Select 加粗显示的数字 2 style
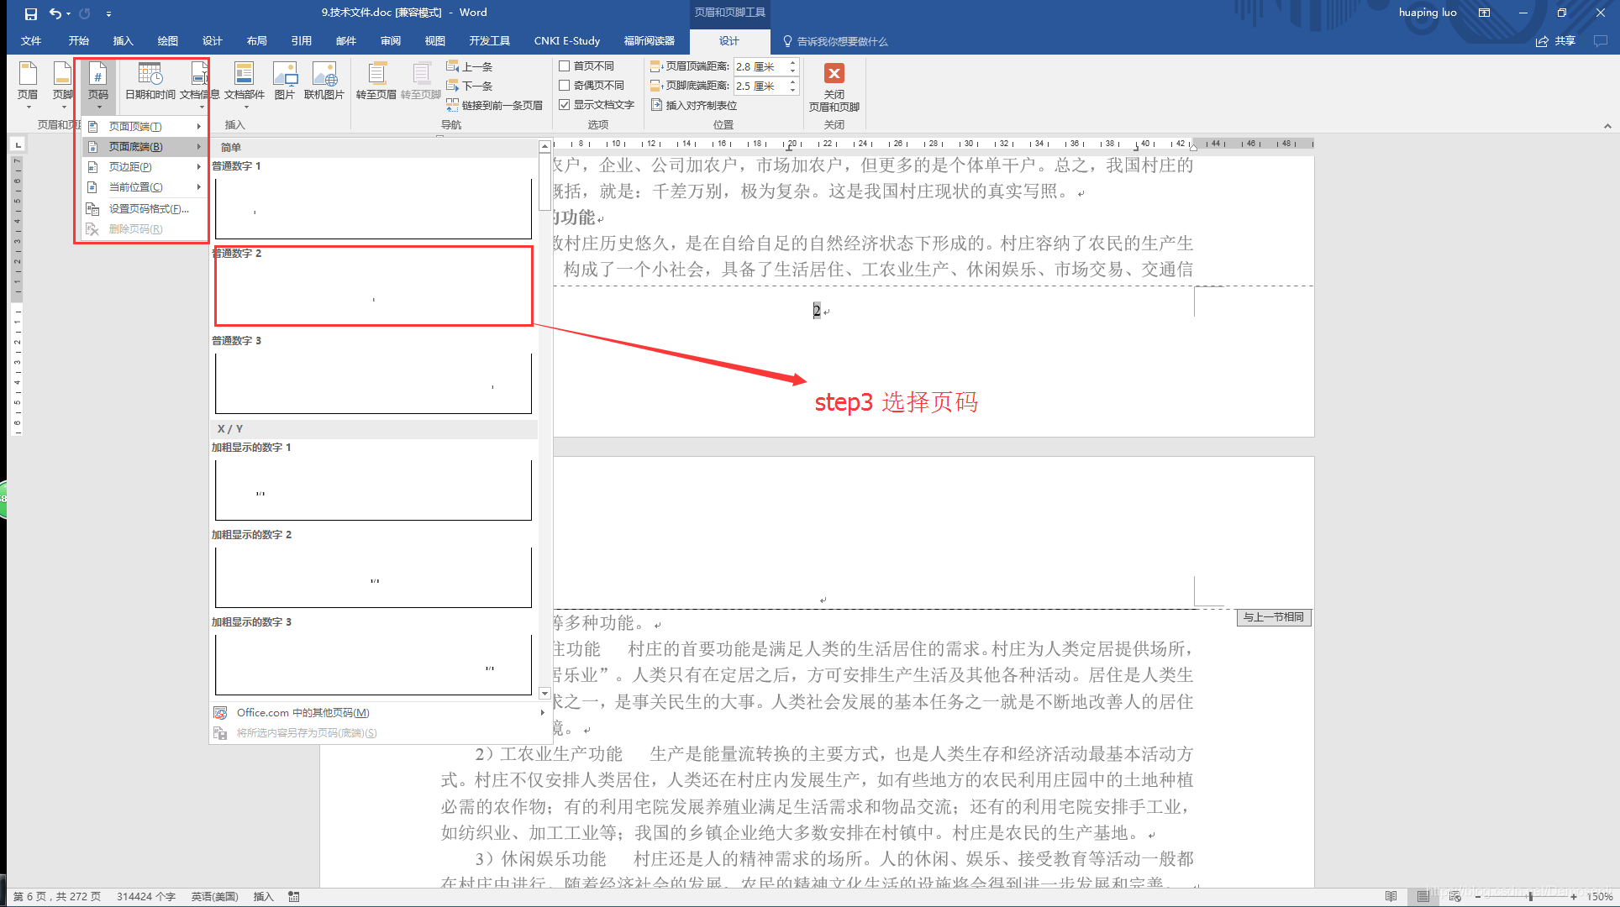The height and width of the screenshot is (907, 1620). click(373, 577)
